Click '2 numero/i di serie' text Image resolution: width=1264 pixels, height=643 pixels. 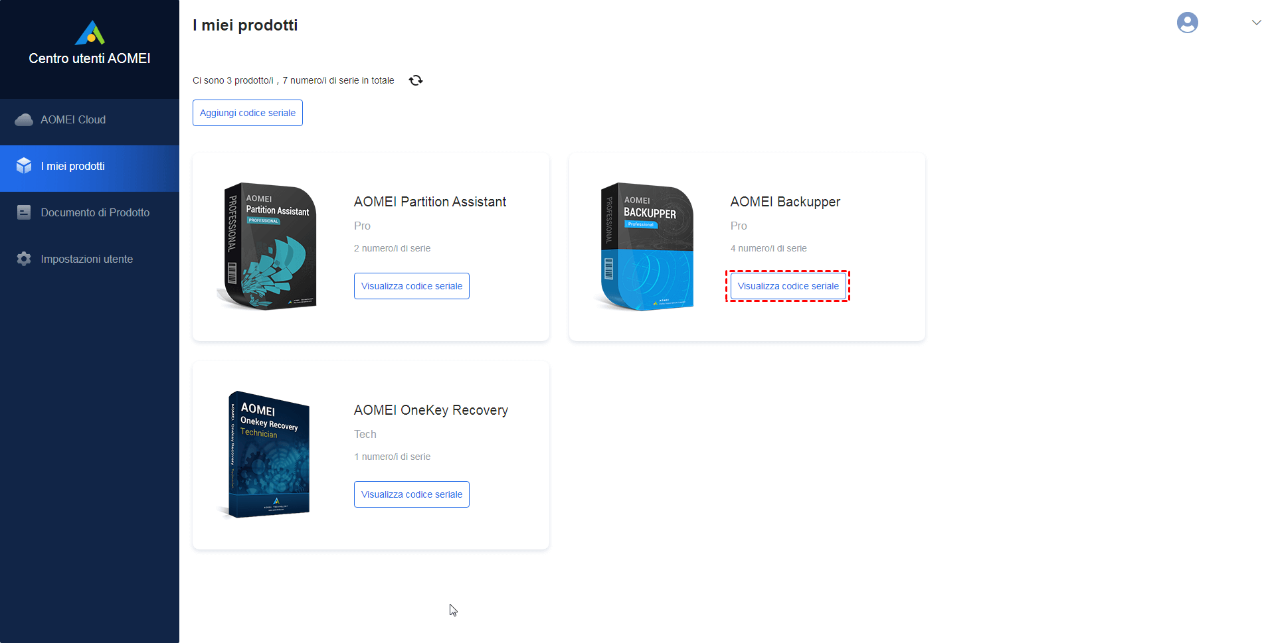[x=392, y=248]
